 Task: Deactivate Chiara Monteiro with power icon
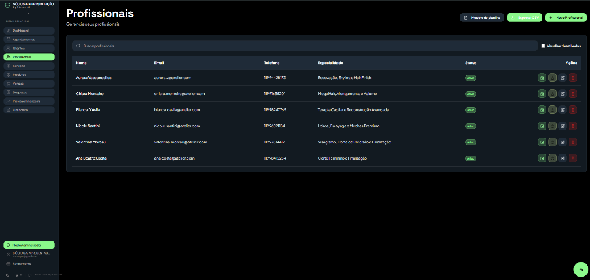552,94
